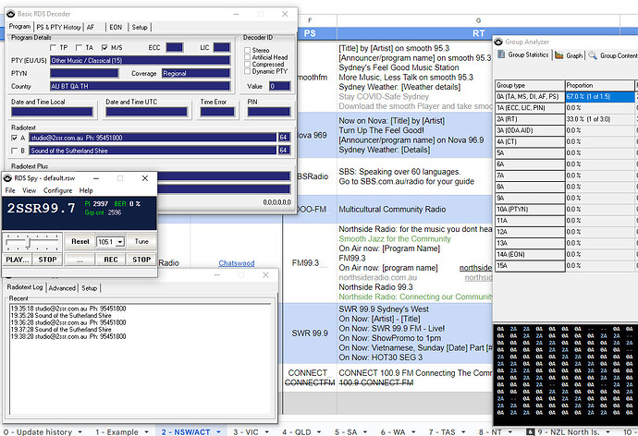Image resolution: width=638 pixels, height=436 pixels.
Task: Click the Tune button
Action: (x=141, y=241)
